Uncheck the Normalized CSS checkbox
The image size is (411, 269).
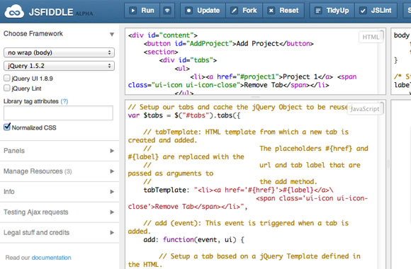7,127
